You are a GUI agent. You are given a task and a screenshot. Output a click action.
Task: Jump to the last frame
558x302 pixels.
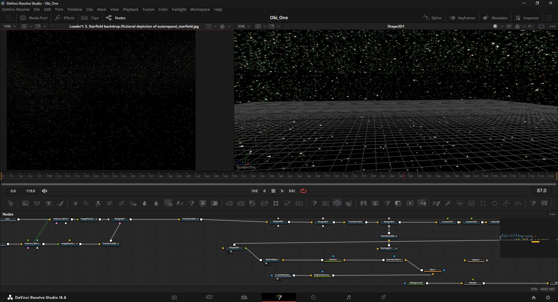coord(292,191)
